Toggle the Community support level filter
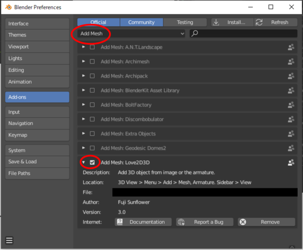 pyautogui.click(x=142, y=22)
